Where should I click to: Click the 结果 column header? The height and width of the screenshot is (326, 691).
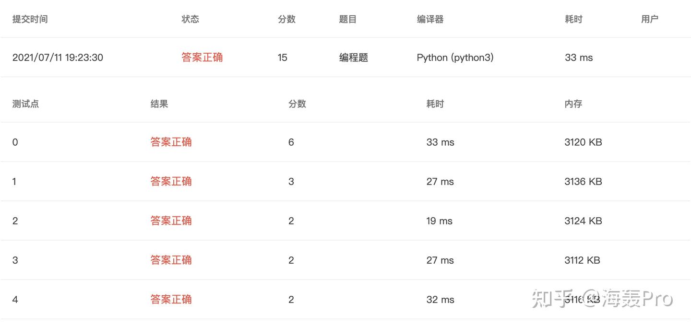(159, 104)
